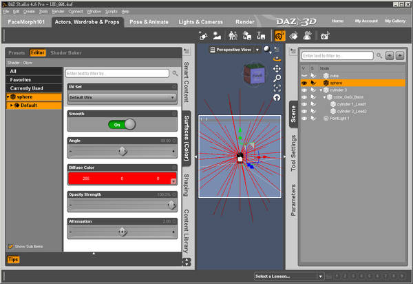This screenshot has height=284, width=413.
Task: Click the toolbar icon between figures and joint-save icons
Action: point(247,36)
